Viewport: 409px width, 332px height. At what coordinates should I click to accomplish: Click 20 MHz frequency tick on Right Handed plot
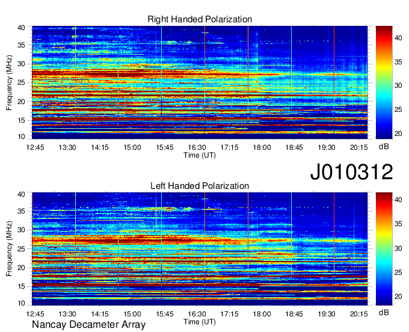tap(21, 102)
